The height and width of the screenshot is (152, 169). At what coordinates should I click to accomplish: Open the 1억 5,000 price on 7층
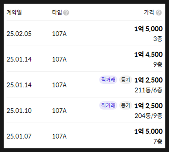pyautogui.click(x=148, y=131)
